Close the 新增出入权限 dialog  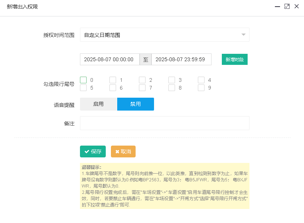[297, 6]
